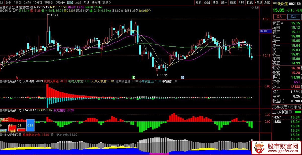Click the 最高 value 15.28
Viewport: 302px width, 155px height.
click(x=295, y=73)
